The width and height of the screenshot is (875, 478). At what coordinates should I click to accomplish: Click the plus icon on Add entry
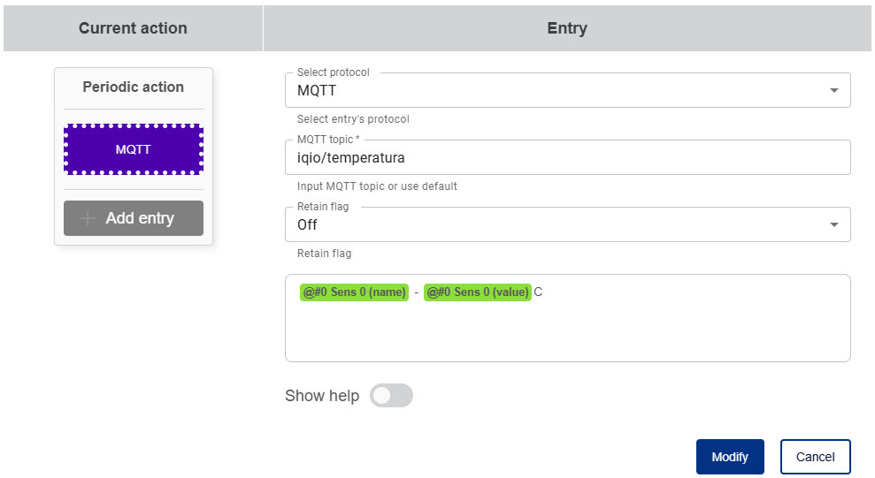tap(88, 219)
